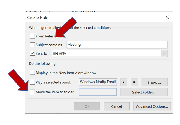Browse for a different sound file
This screenshot has height=125, width=180.
(x=154, y=82)
